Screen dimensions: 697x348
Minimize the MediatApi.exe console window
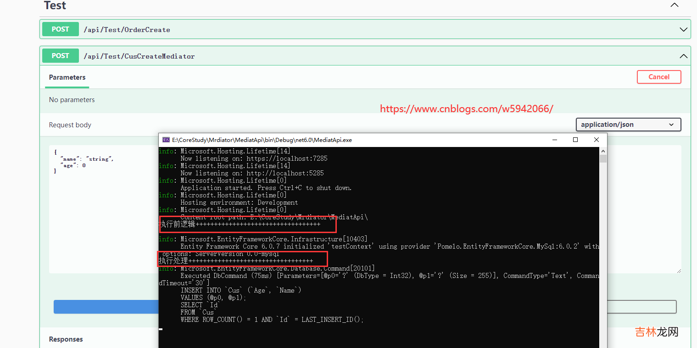(554, 140)
